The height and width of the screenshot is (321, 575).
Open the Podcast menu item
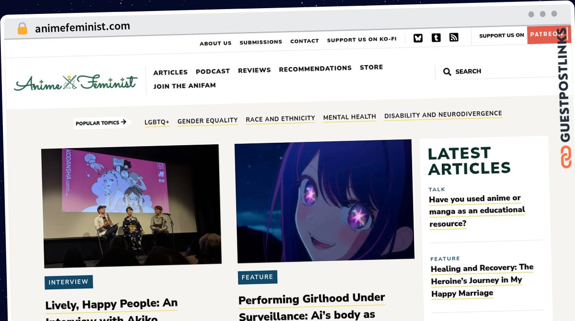click(213, 71)
